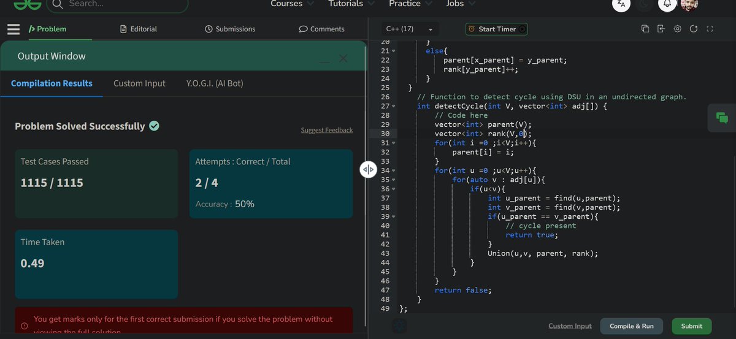736x339 pixels.
Task: Open the user profile avatar
Action: coord(689,4)
